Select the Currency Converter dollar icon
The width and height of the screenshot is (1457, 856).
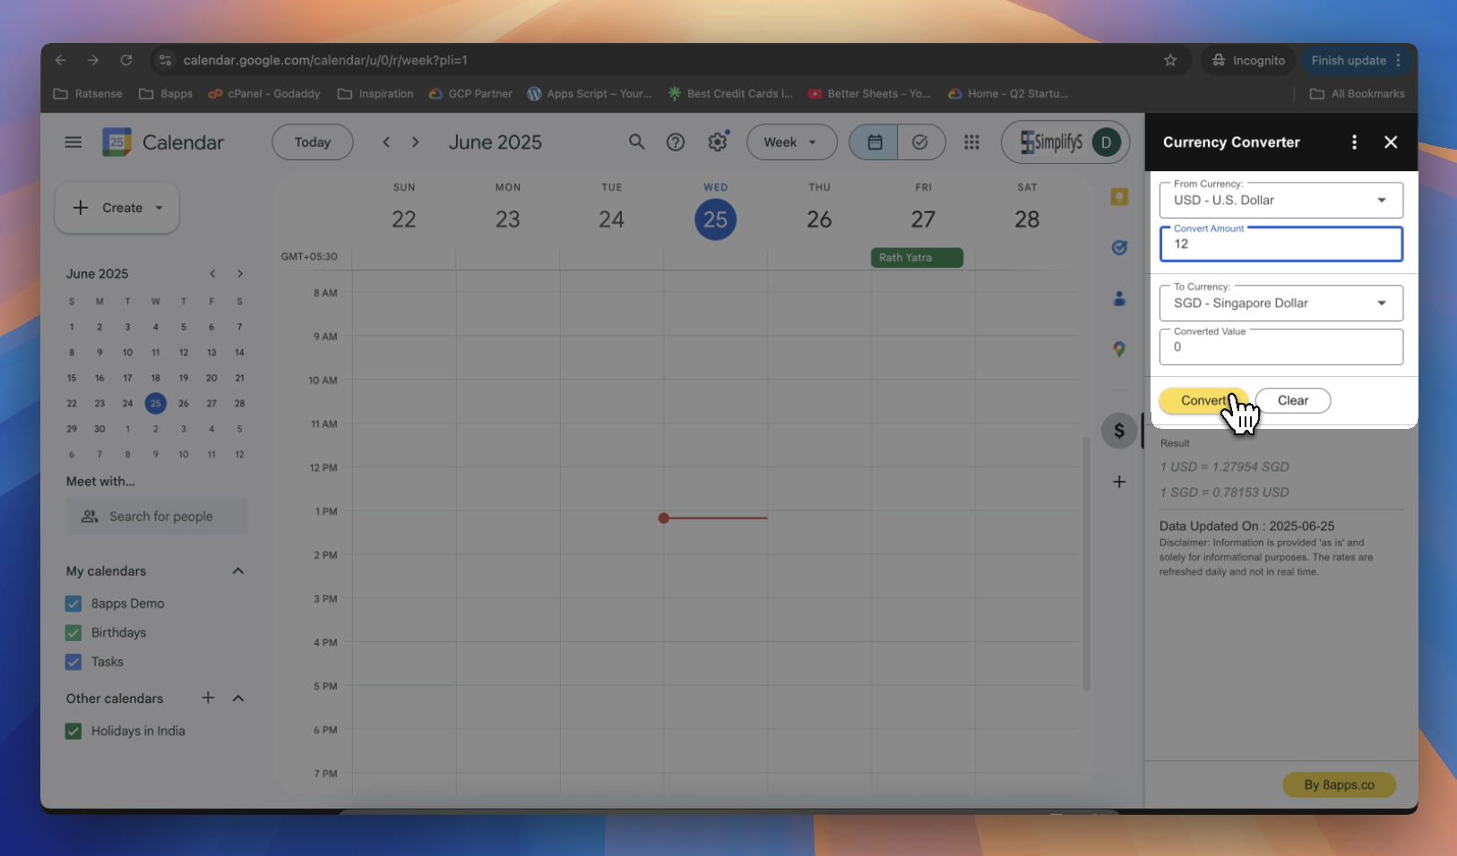(1119, 430)
